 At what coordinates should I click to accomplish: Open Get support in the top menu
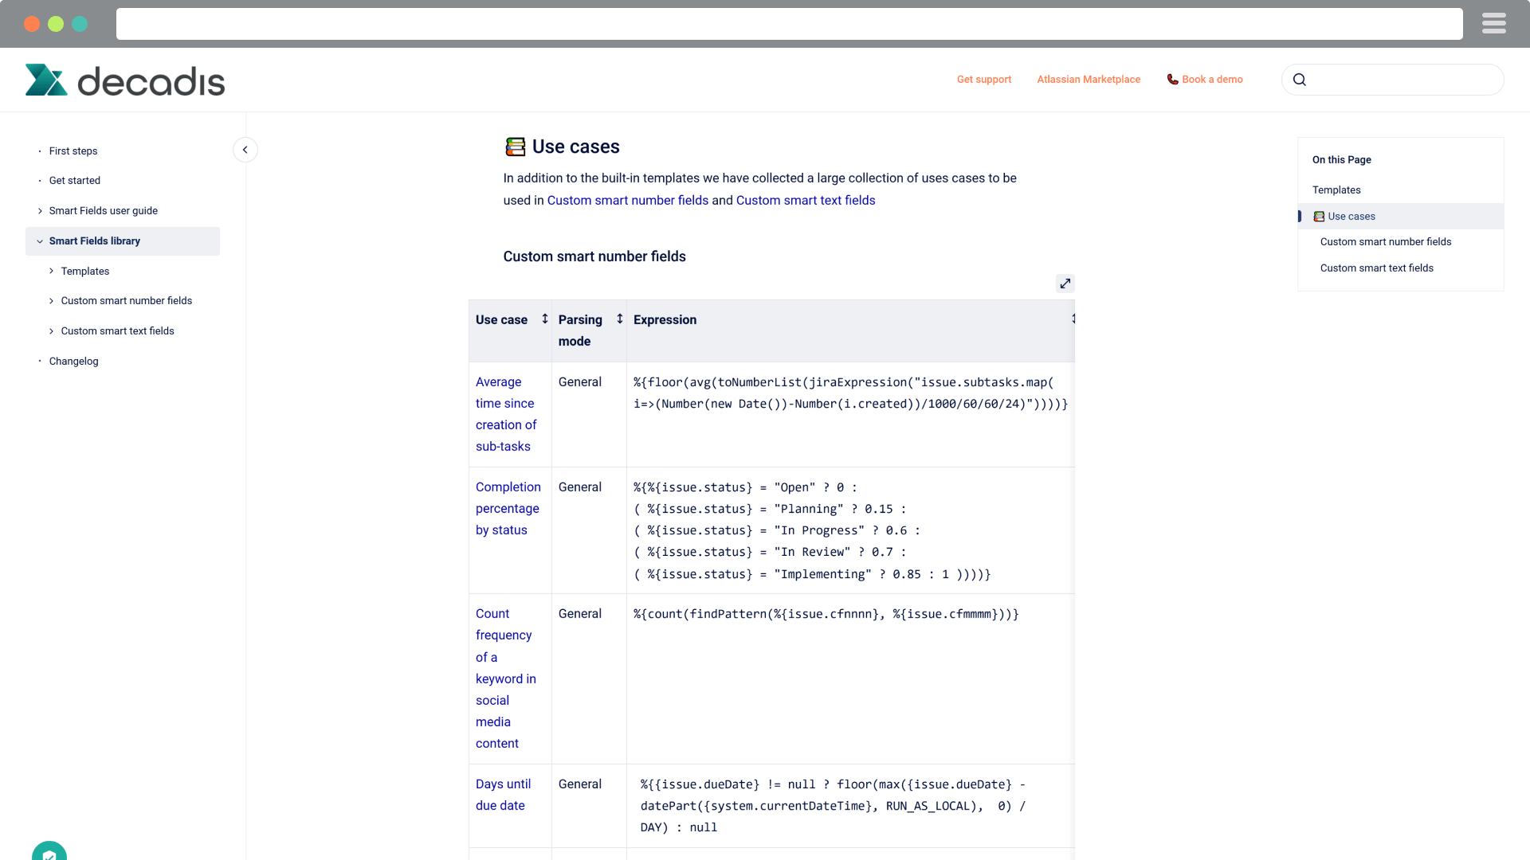[983, 80]
